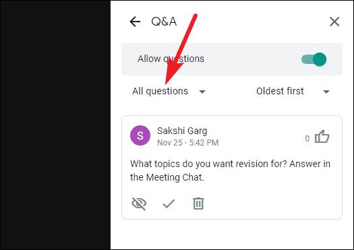Turn off the Allow questions switch
The height and width of the screenshot is (250, 354).
pyautogui.click(x=314, y=59)
